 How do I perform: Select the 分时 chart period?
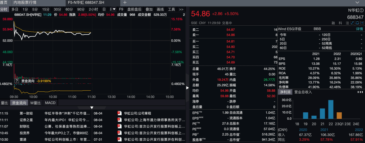4,9
